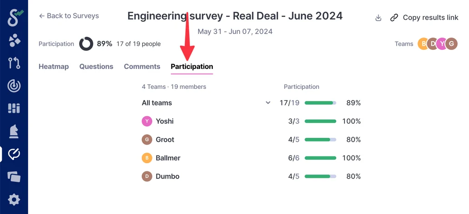Viewport: 469px width, 214px height.
Task: Copy the results link
Action: tap(424, 18)
